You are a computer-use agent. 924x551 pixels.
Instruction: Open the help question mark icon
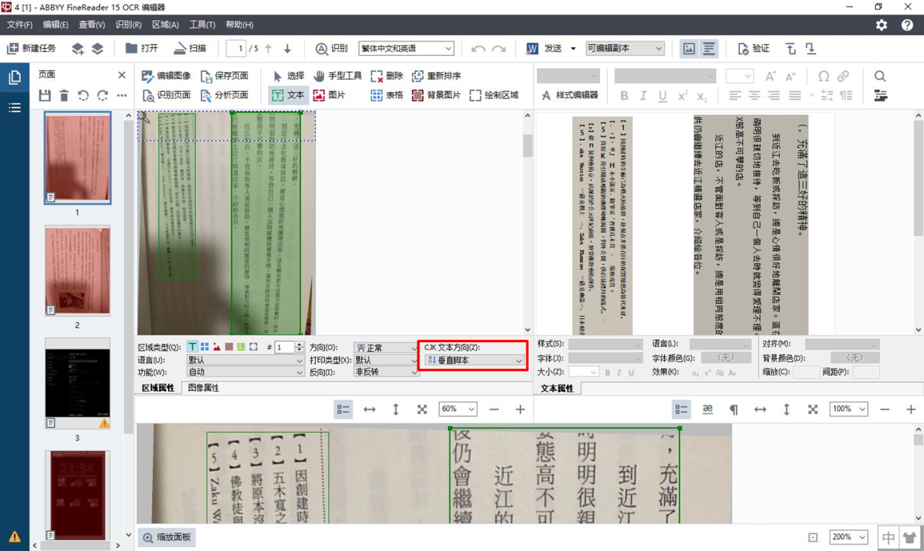point(907,25)
